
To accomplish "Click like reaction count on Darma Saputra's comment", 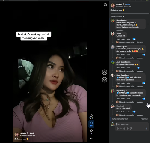I will click(144, 55).
